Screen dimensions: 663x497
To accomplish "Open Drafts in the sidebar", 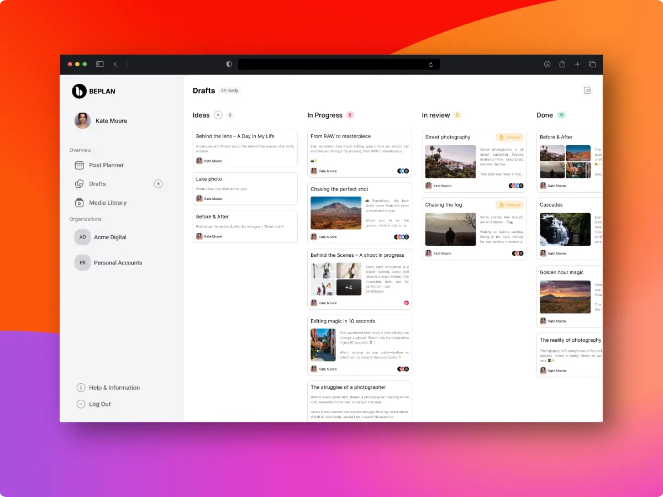I will (97, 184).
